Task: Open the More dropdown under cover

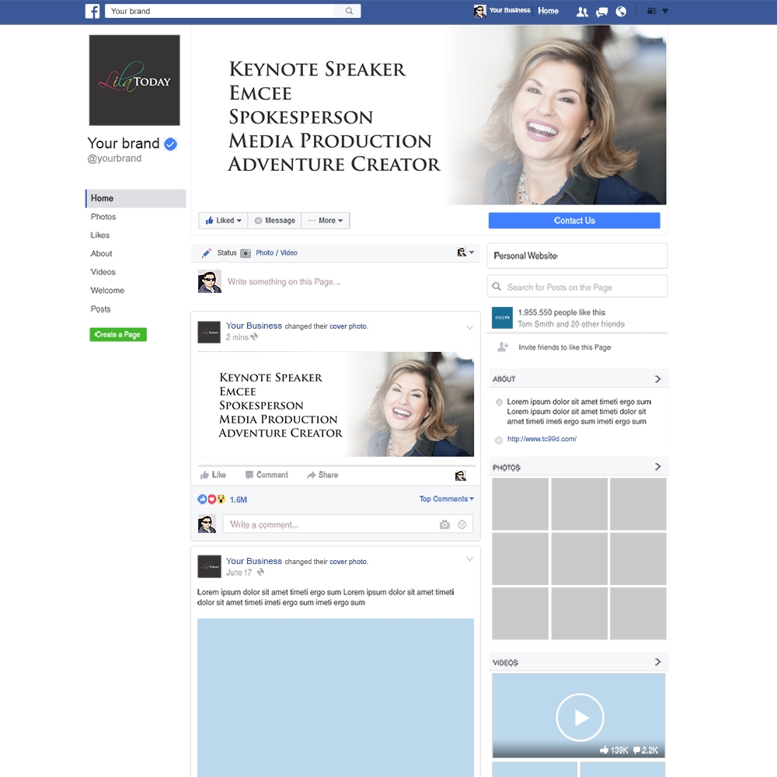Action: [326, 221]
